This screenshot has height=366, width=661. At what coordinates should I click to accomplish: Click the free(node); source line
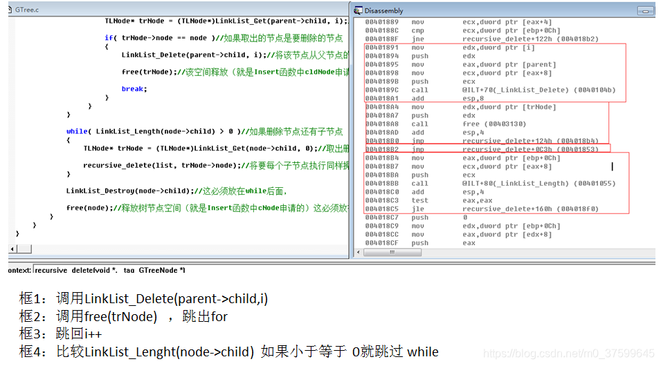coord(208,208)
